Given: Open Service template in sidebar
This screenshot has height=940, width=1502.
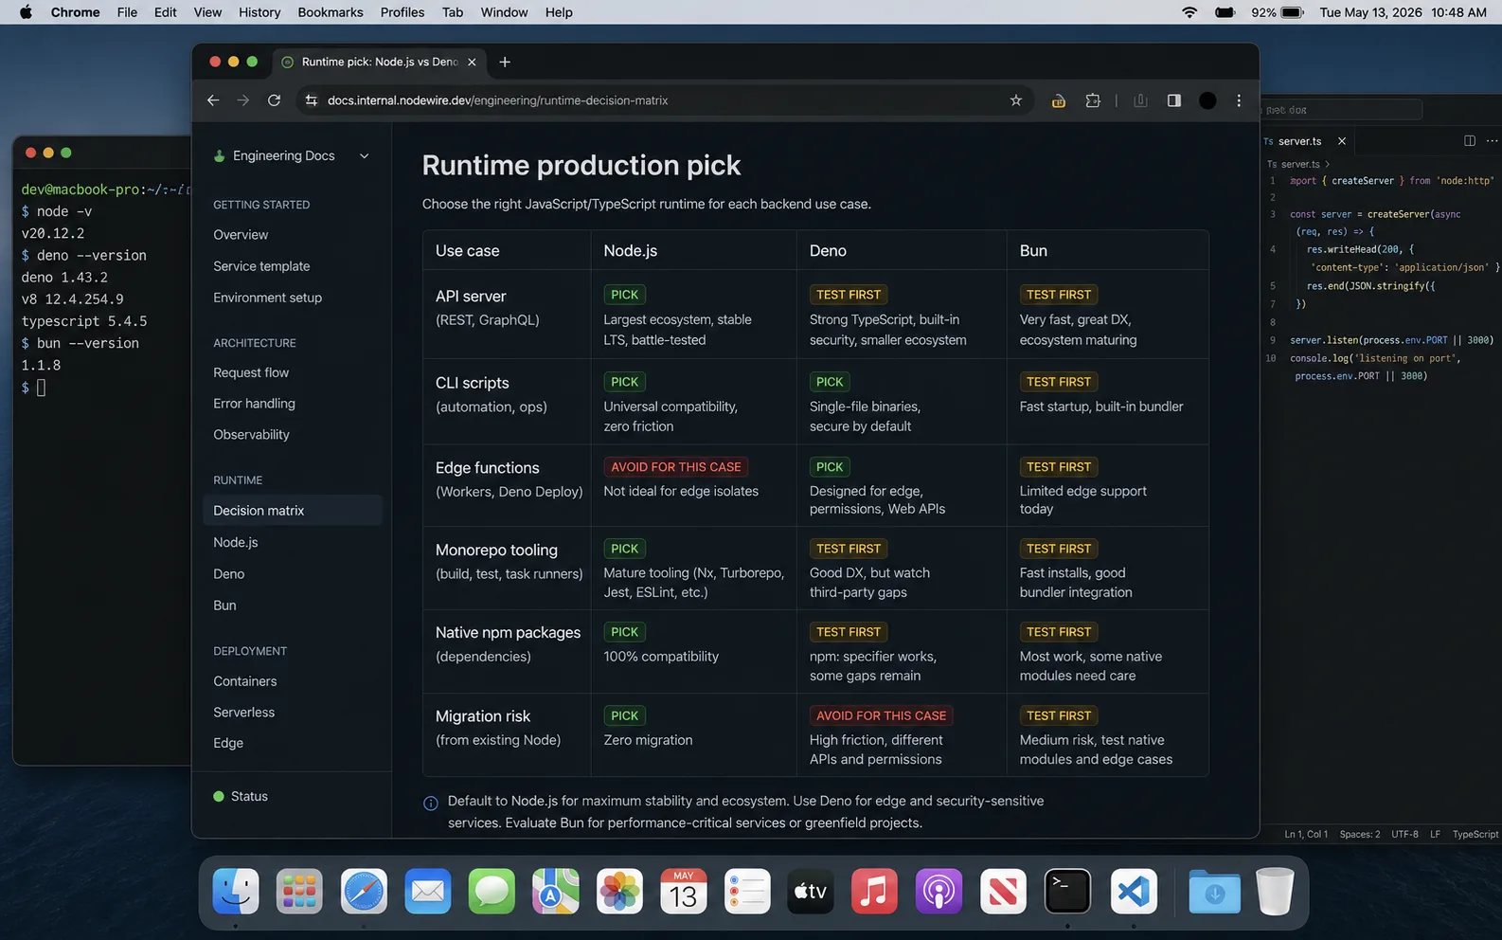Looking at the screenshot, I should coord(261,266).
